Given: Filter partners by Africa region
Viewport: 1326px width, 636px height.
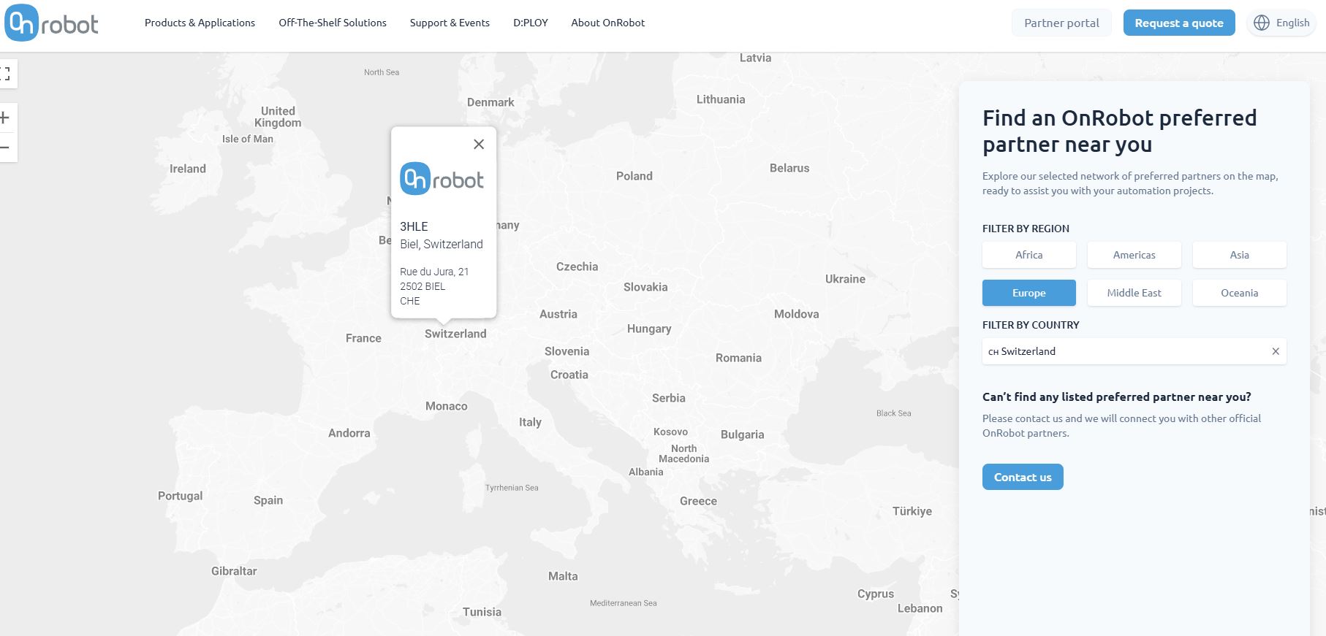Looking at the screenshot, I should (x=1028, y=255).
